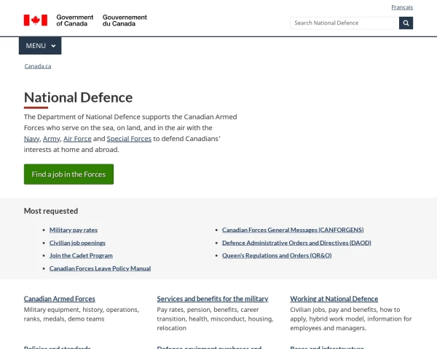Expand the MENU dropdown
Screen dimensions: 437x349
[40, 46]
